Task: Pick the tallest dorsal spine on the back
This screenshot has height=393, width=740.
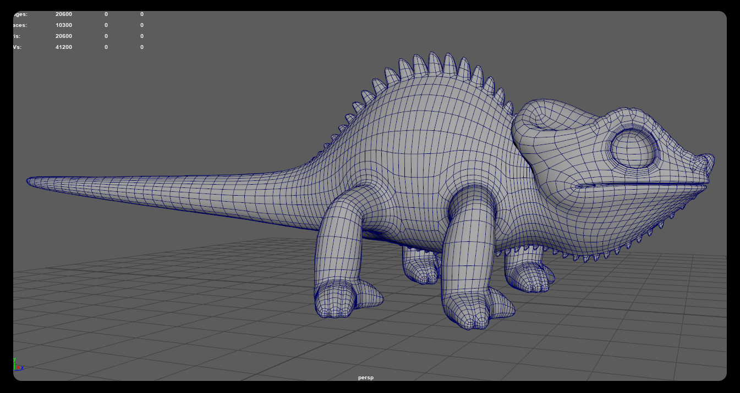Action: [435, 63]
